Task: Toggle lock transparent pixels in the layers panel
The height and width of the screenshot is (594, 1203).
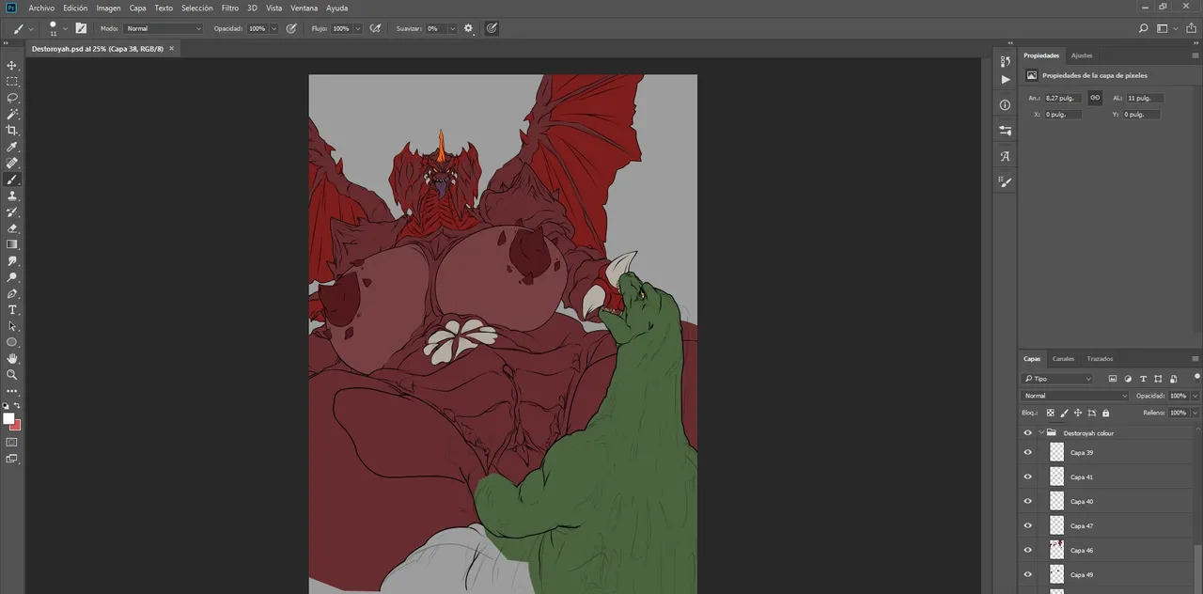Action: (x=1051, y=413)
